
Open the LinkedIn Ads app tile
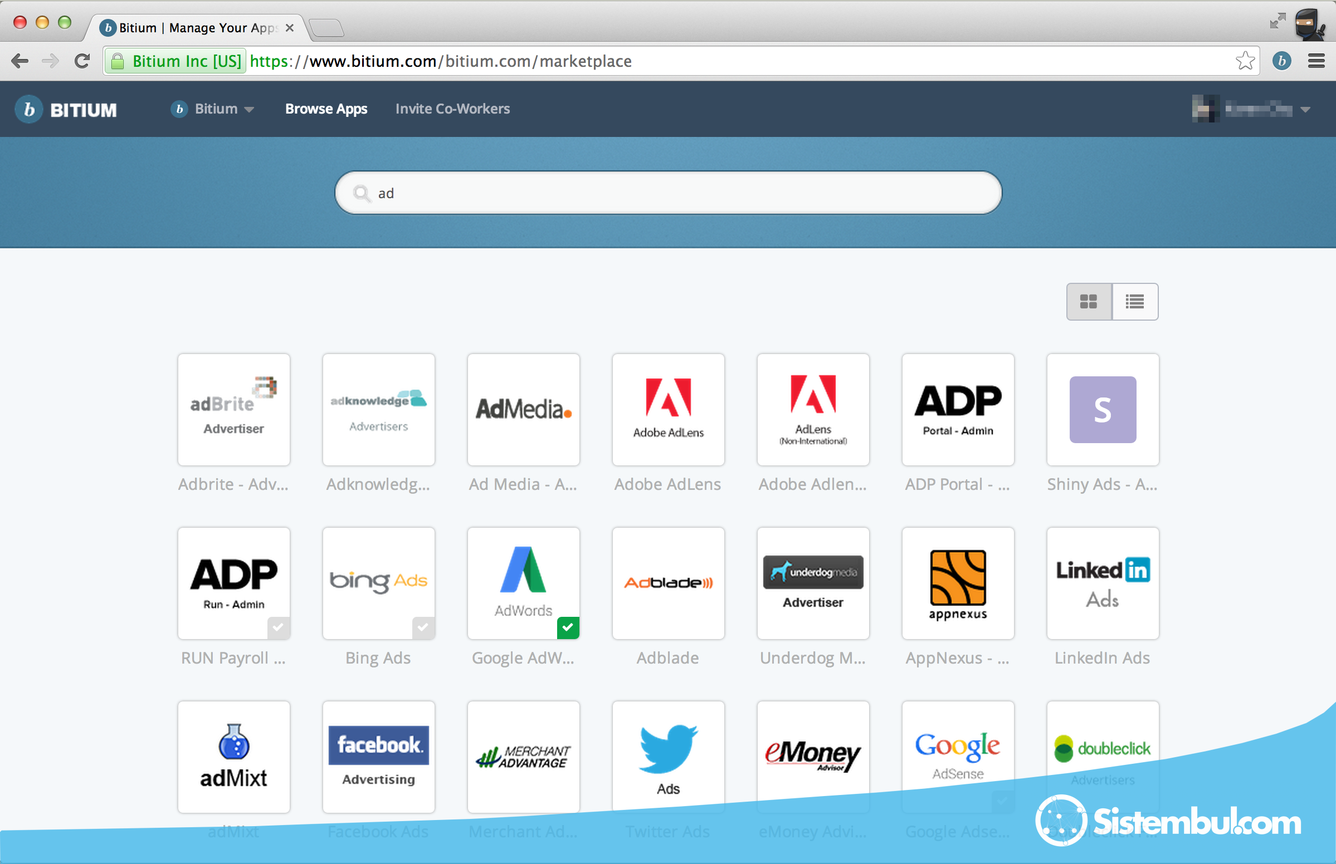click(1103, 583)
